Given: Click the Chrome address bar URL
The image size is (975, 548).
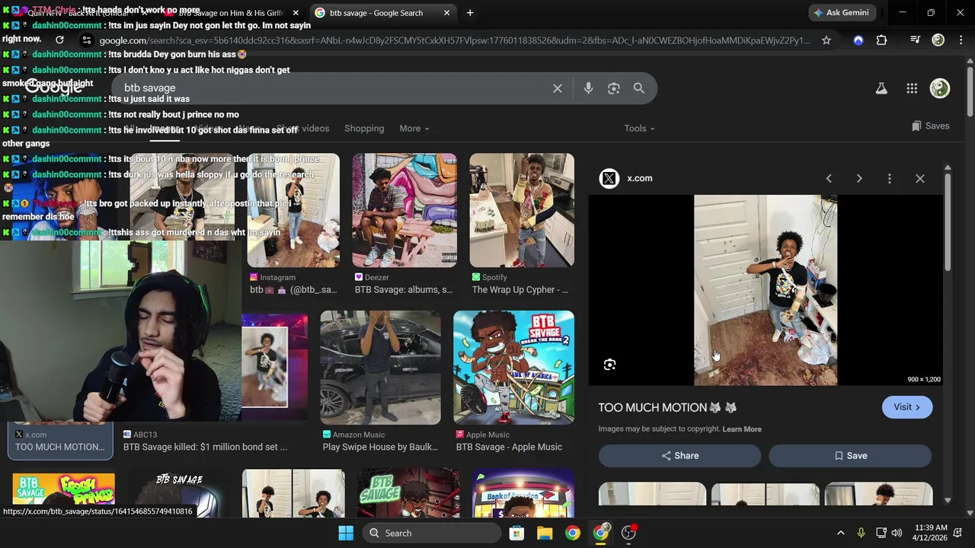Looking at the screenshot, I should click(x=455, y=40).
